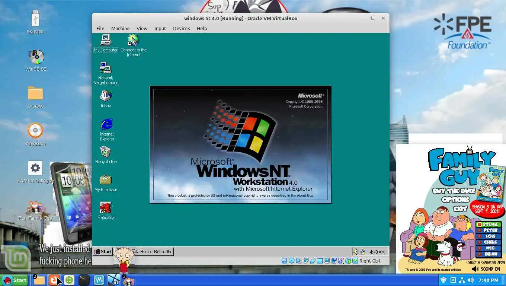Click VirtualBox shared folders indicator

point(320,261)
